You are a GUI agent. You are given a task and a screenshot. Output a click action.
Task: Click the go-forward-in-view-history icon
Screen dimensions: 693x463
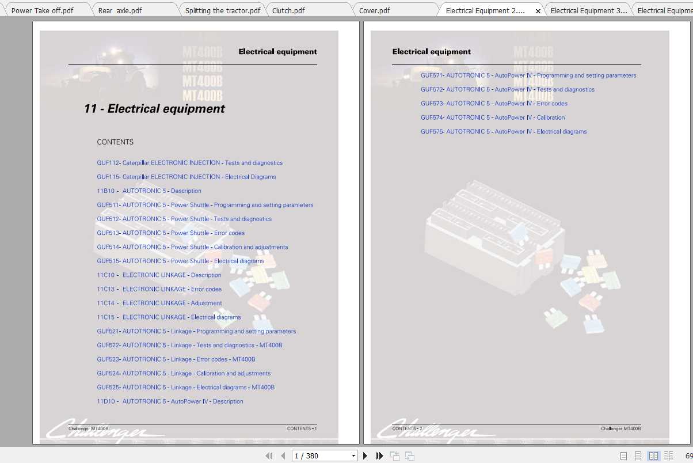click(410, 456)
